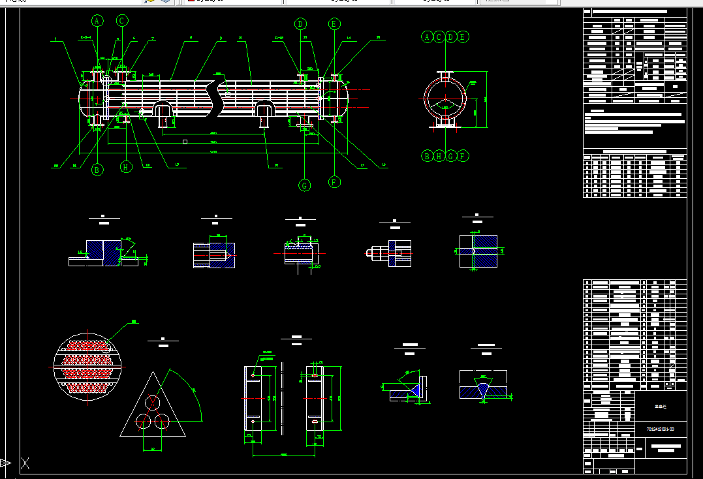This screenshot has height=479, width=703.
Task: Click balloon C above the end view
Action: [439, 37]
